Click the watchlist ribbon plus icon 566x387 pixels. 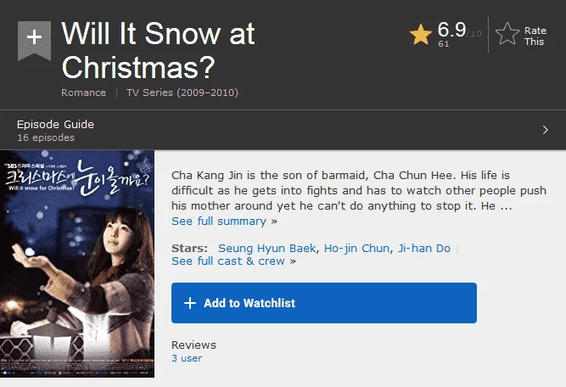[x=34, y=39]
